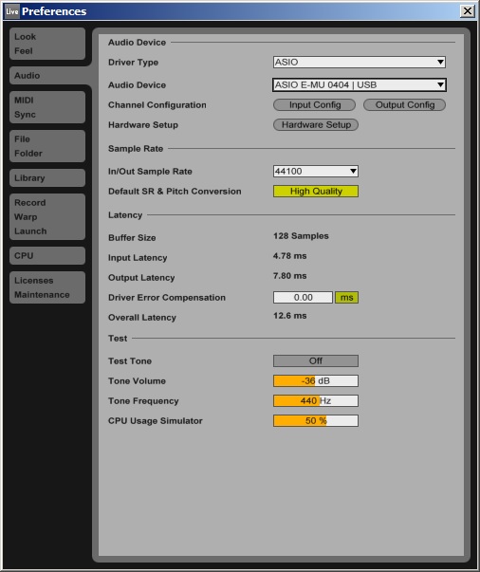
Task: Open the File Folder tab
Action: [x=47, y=146]
